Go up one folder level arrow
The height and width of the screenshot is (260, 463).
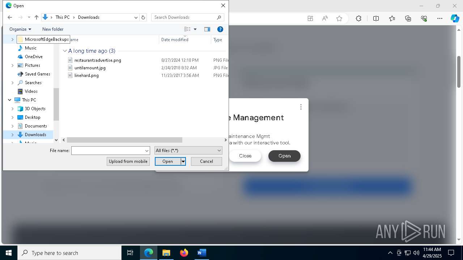[x=36, y=17]
